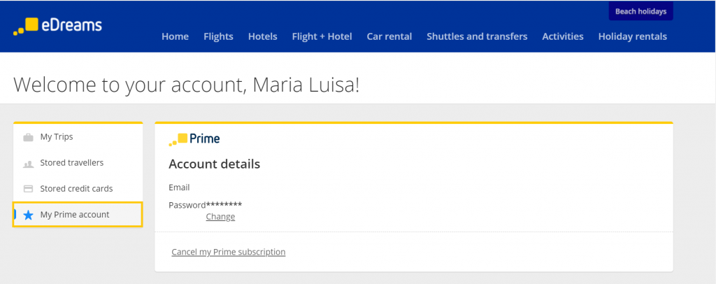Click the Prime logo in account panel
This screenshot has width=716, height=284.
point(194,139)
